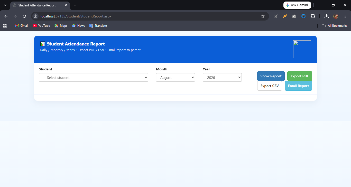This screenshot has height=187, width=351.
Task: Open the All Bookmarks folder
Action: pos(335,26)
